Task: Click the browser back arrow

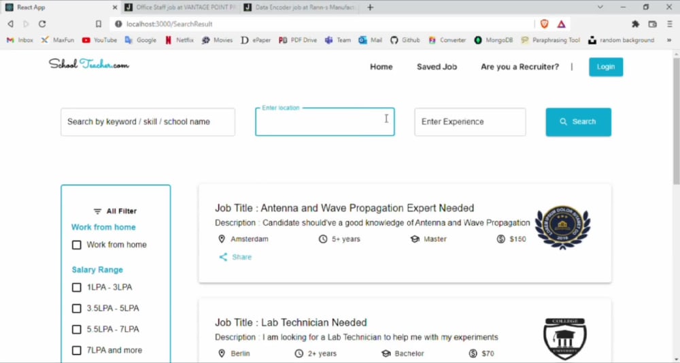Action: [10, 24]
